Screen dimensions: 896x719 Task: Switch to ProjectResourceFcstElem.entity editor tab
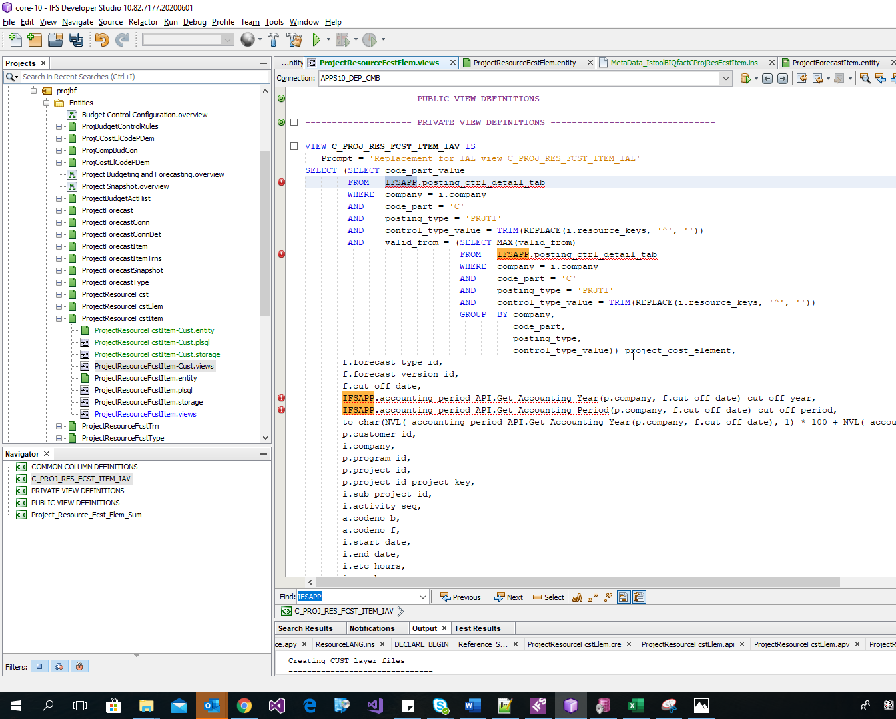point(524,63)
